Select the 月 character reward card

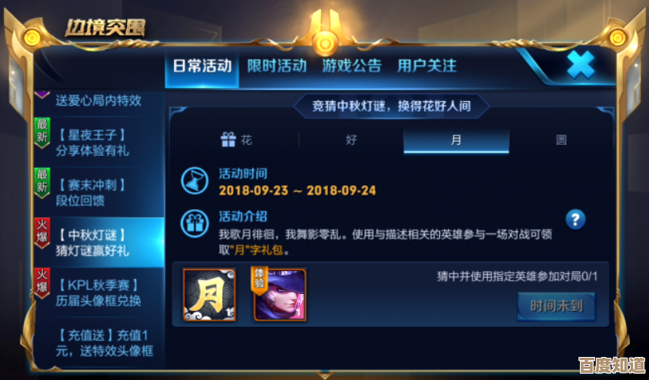(x=210, y=295)
